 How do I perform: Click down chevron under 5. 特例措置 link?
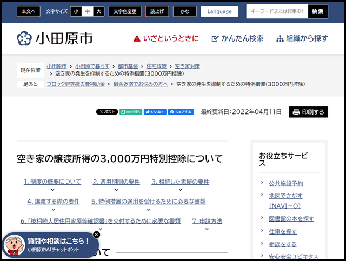[x=149, y=210]
